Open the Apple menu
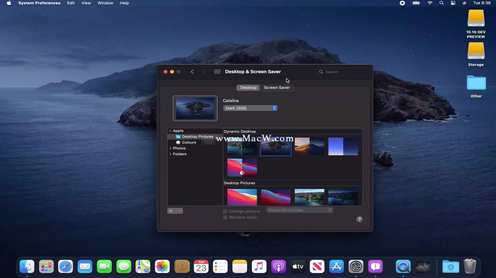Viewport: 496px width, 278px height. point(9,3)
